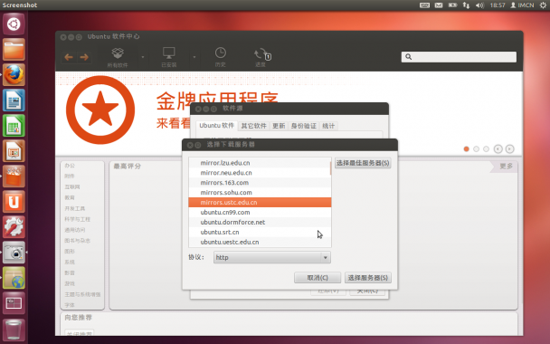The image size is (550, 344).
Task: Expand dropdown arrow next to 已安装
Action: pyautogui.click(x=194, y=57)
